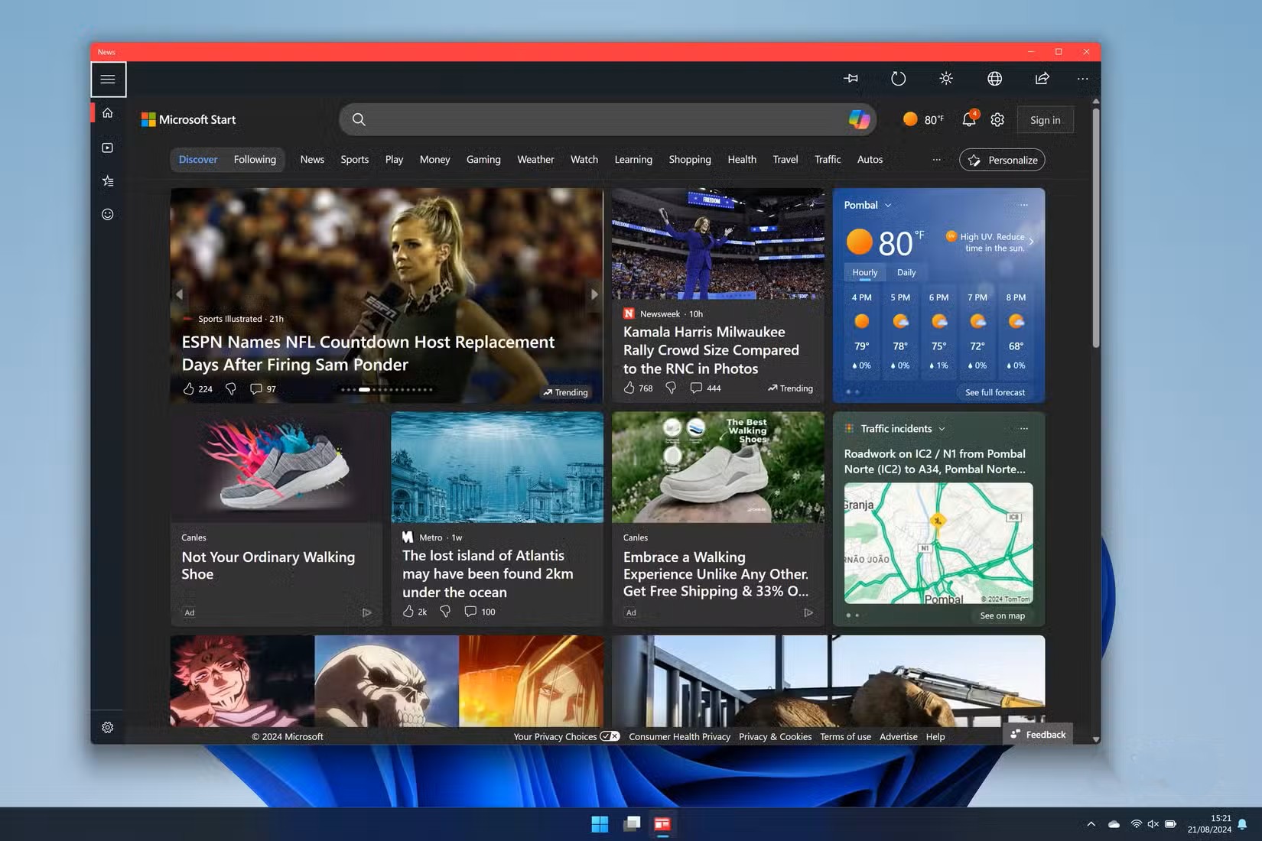
Task: Open the navigation overflow ellipsis menu
Action: coord(936,160)
